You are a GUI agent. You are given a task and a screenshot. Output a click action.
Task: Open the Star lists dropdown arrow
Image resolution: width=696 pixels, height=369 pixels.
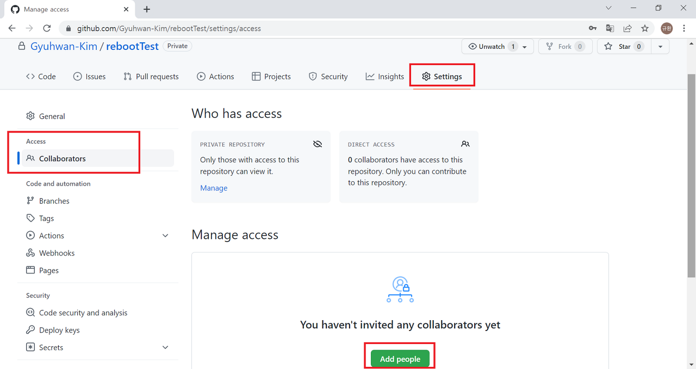[660, 47]
